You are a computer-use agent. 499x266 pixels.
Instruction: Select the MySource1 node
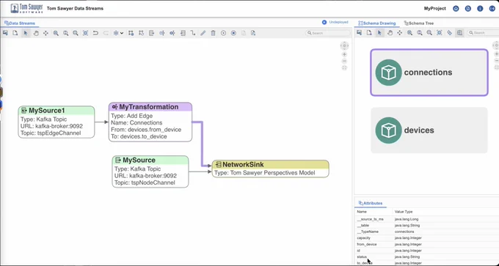[x=57, y=122]
